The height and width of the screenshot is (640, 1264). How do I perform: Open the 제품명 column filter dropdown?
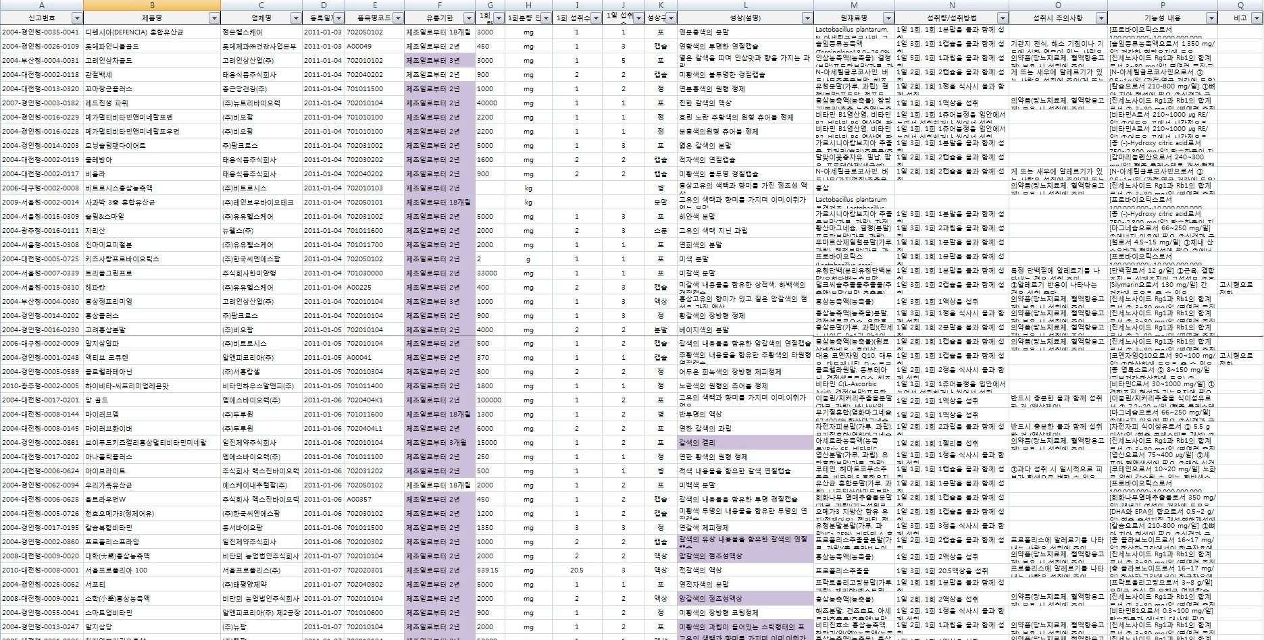click(214, 18)
